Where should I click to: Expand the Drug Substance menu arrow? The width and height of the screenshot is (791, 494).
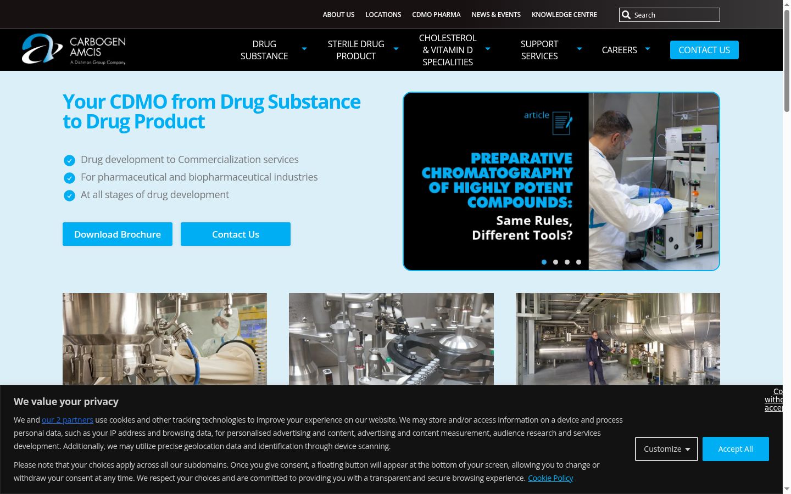304,49
